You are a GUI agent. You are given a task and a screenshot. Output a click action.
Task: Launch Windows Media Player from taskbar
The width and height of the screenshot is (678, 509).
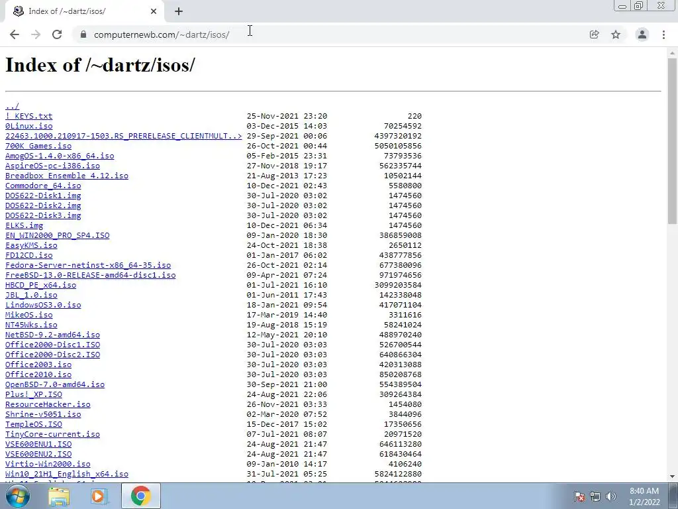[99, 496]
